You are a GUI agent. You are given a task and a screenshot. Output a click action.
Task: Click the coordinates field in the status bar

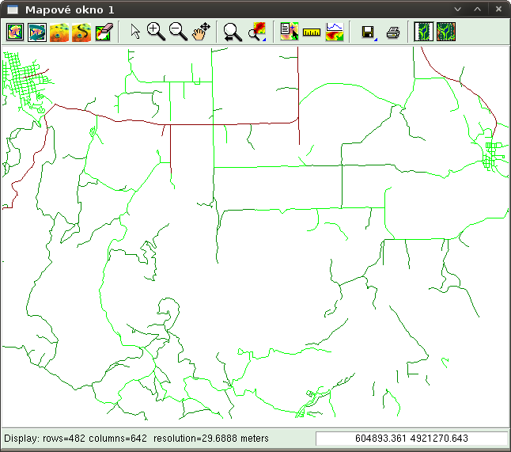coord(411,438)
